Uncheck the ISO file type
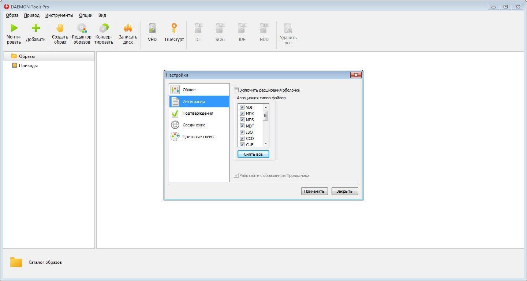 (x=242, y=132)
